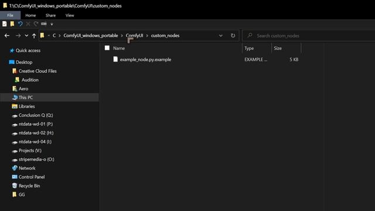
Task: Switch to the View ribbon tab
Action: 70,15
